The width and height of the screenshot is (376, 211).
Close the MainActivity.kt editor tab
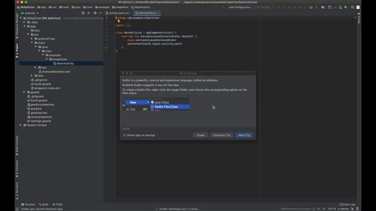(158, 13)
